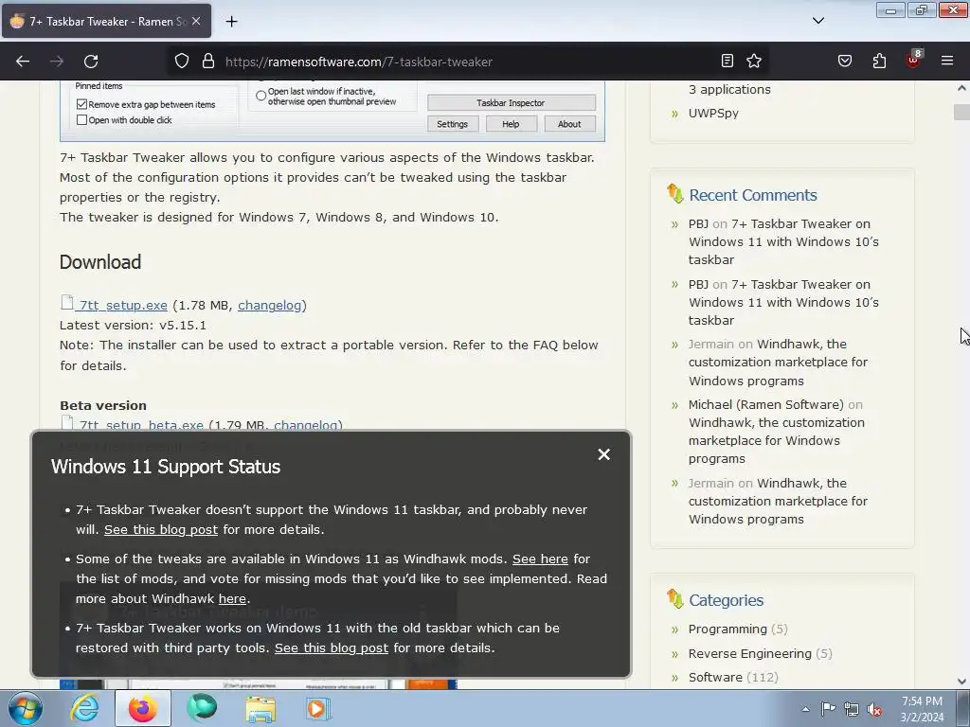Screen dimensions: 970x727
Task: View site security padlock info
Action: point(208,62)
